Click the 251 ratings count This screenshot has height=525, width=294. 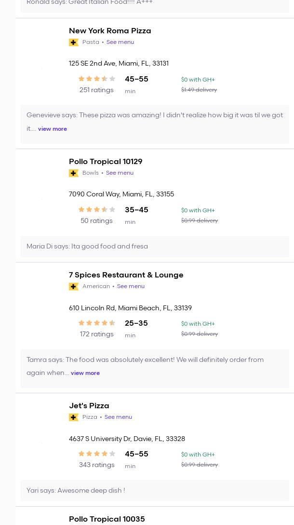pyautogui.click(x=96, y=90)
